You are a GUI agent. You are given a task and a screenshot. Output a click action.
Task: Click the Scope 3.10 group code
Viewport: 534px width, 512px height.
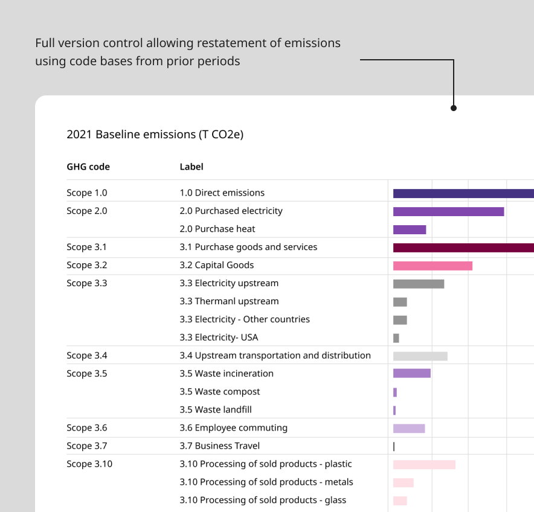tap(89, 464)
